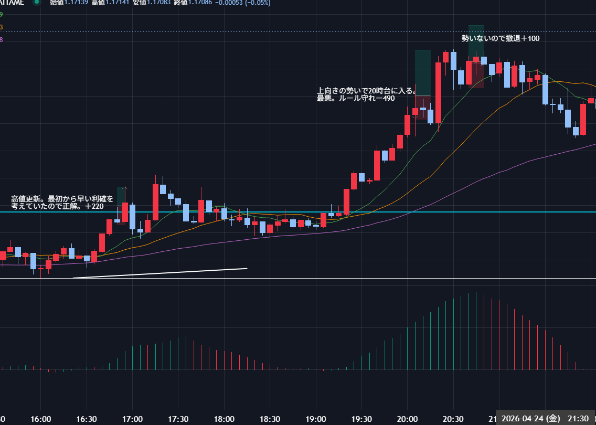Select the '最悪。ルール守れー490' note on chart
This screenshot has height=425, width=596.
(x=355, y=98)
